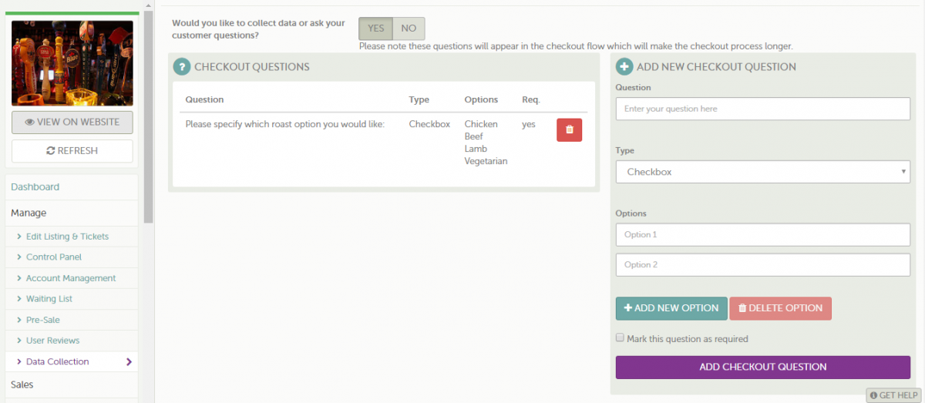Open the Pre-Sale section
Viewport: 925px width, 403px height.
tap(43, 320)
